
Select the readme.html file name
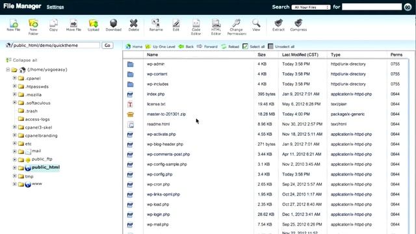(158, 124)
